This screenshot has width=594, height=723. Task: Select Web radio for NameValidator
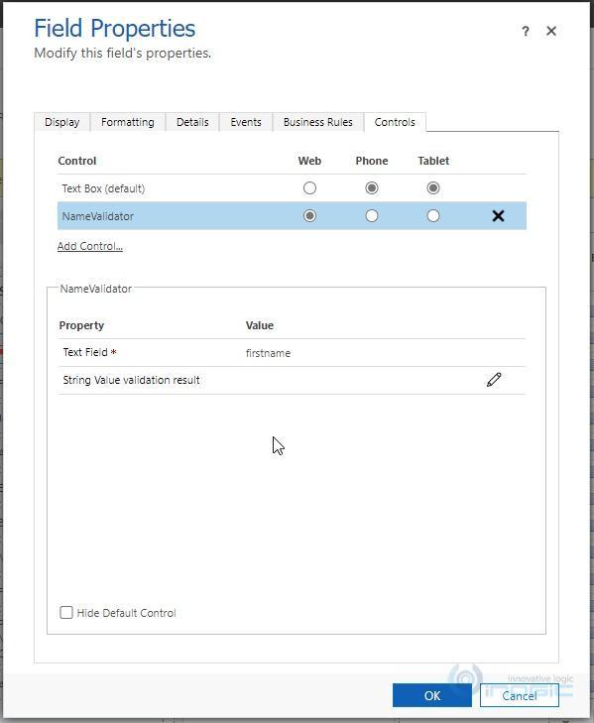click(x=309, y=216)
